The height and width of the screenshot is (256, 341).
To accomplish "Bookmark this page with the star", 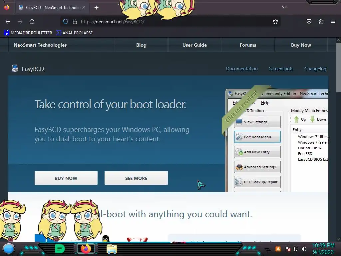I will point(275,21).
